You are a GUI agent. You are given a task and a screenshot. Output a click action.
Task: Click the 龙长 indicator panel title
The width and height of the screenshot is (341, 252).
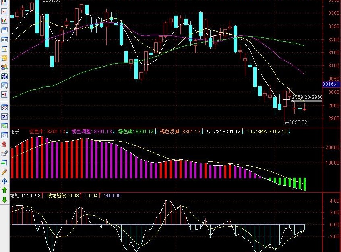pyautogui.click(x=15, y=132)
